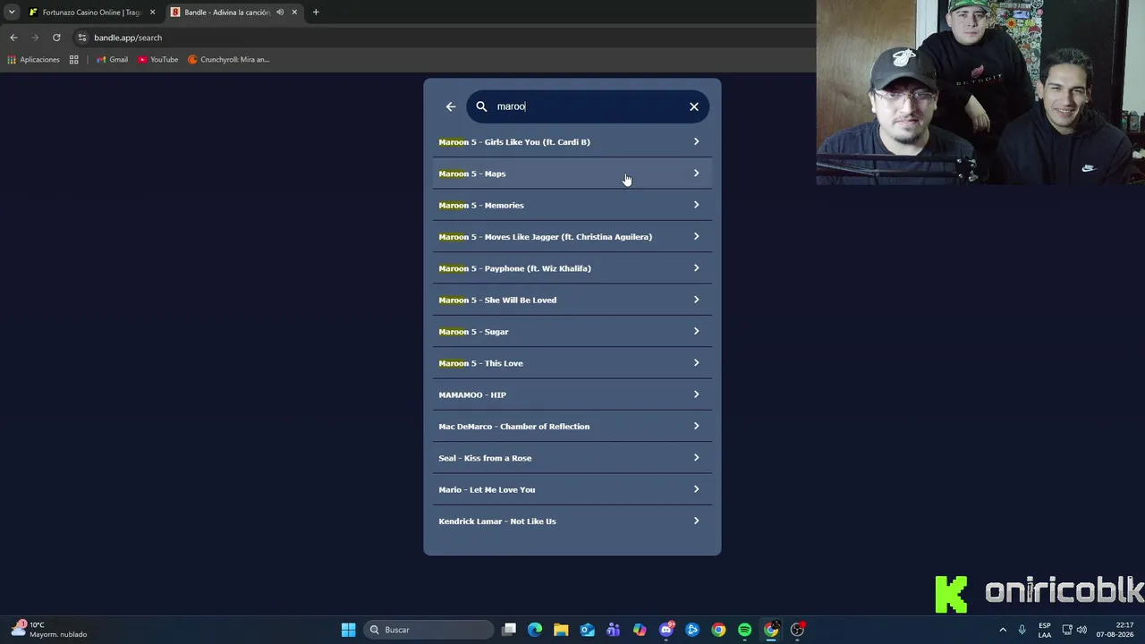Pick Maroon 5 - This Love
The image size is (1145, 644).
(x=572, y=363)
